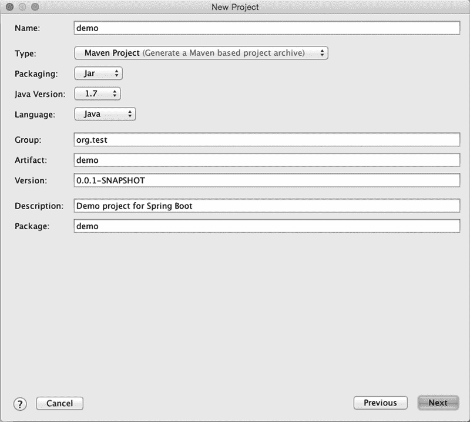Open the Java Version dropdown showing 1.7
The image size is (470, 422).
tap(97, 93)
